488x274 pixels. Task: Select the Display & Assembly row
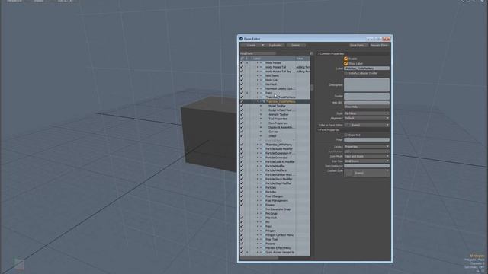click(274, 127)
